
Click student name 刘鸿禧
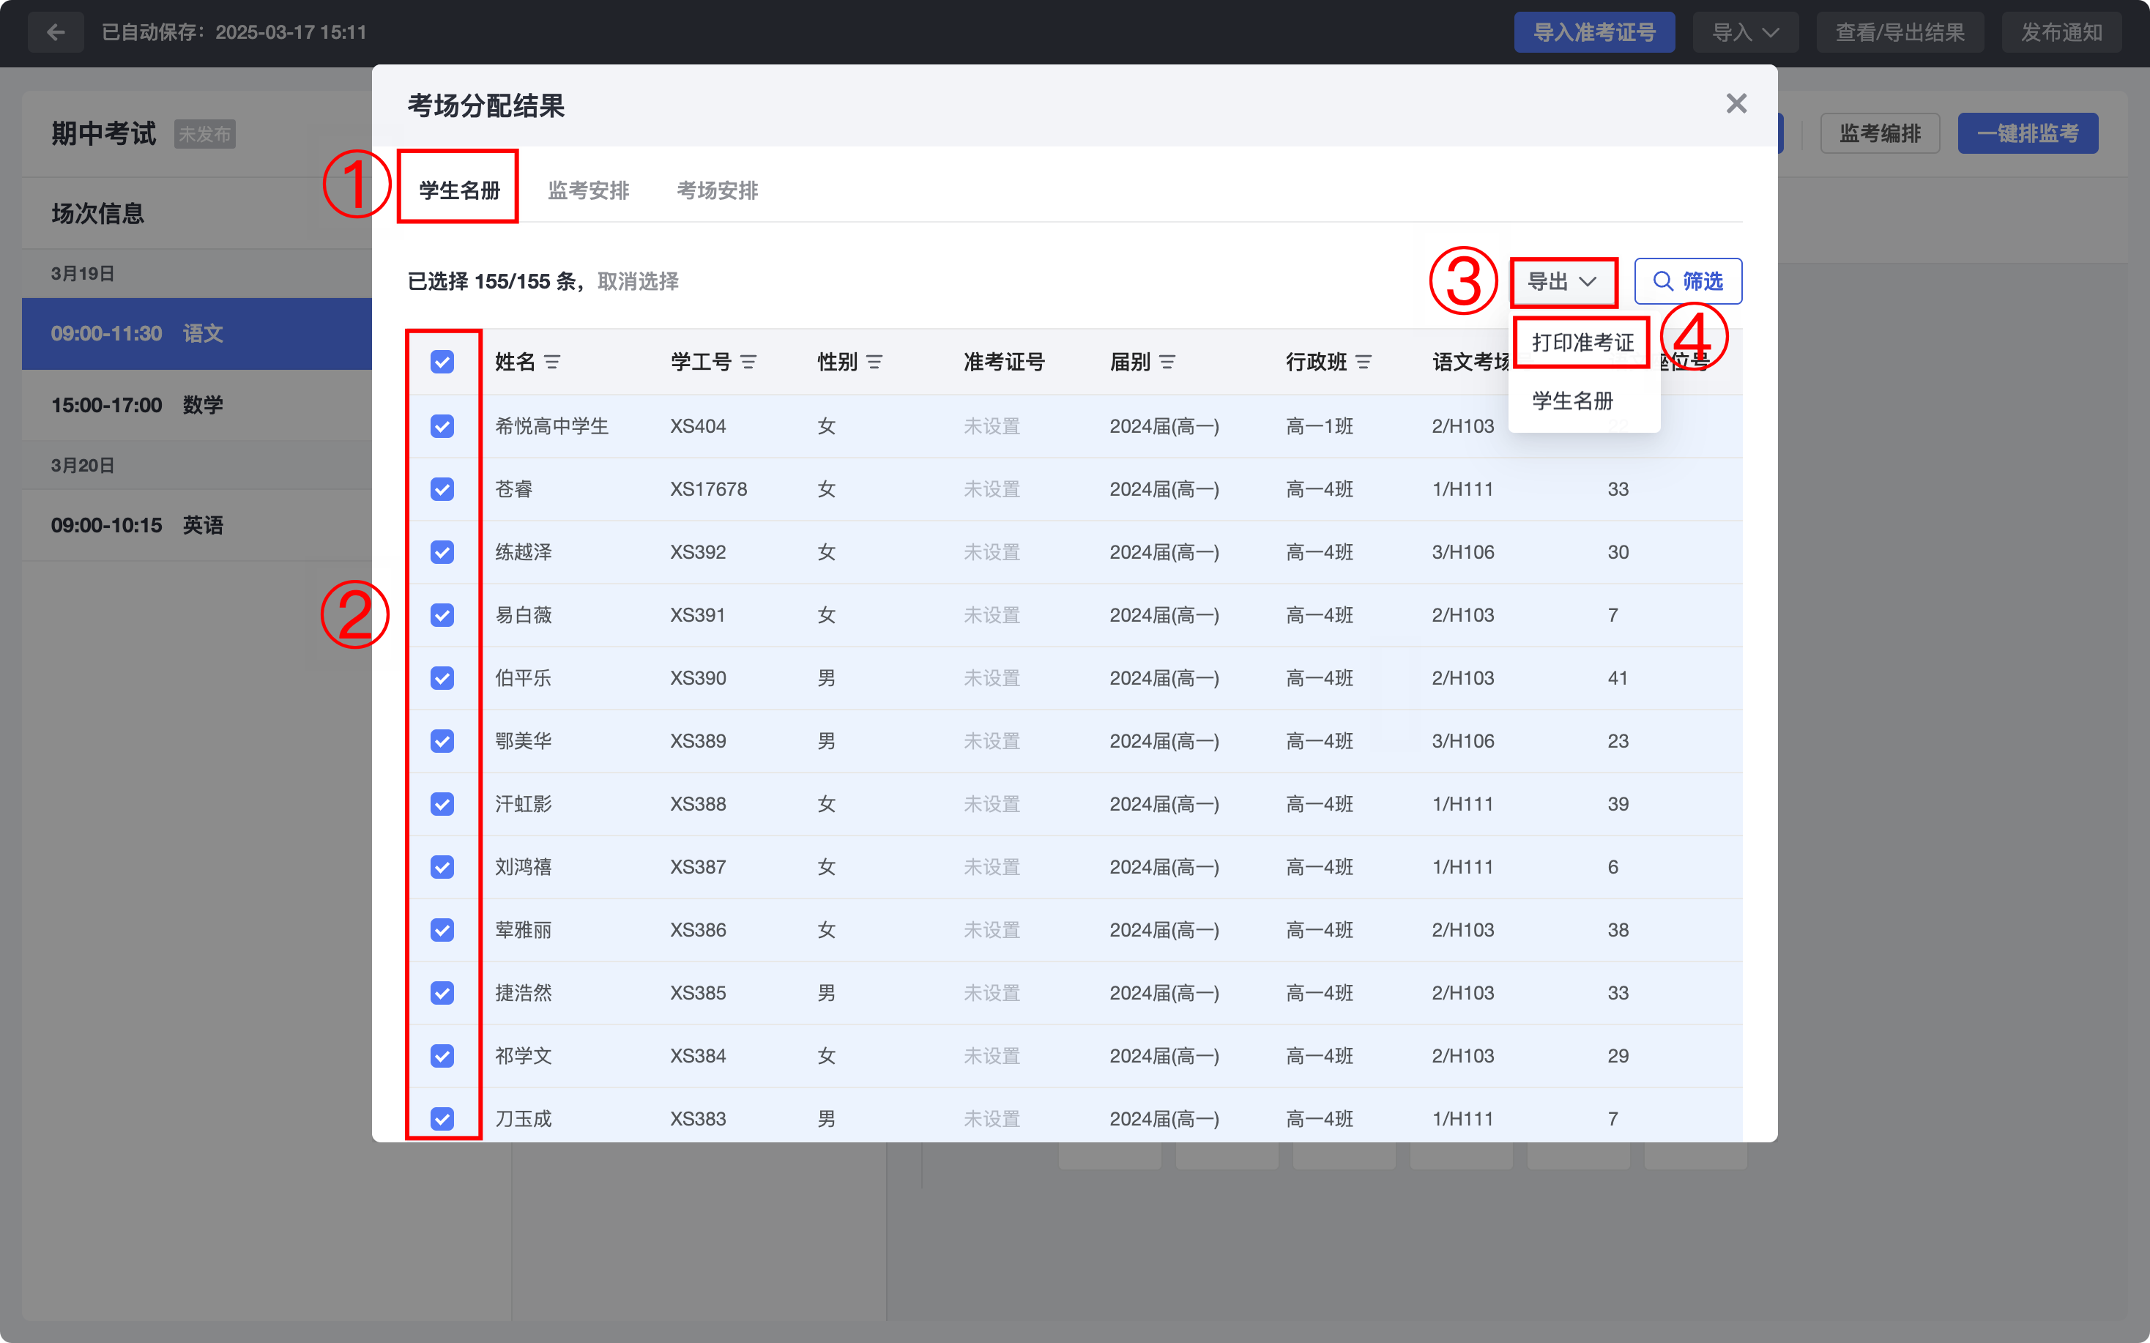coord(523,868)
